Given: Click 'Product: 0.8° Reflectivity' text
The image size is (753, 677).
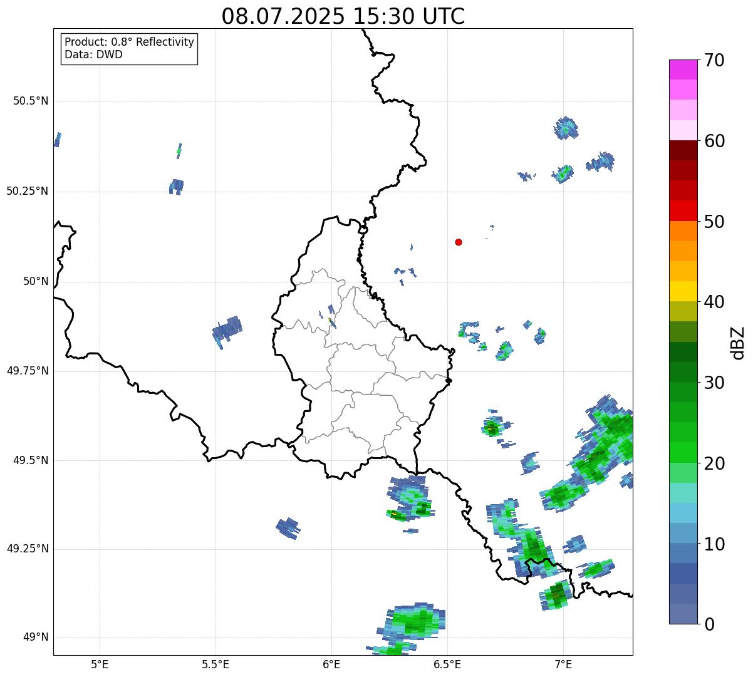Looking at the screenshot, I should (130, 42).
